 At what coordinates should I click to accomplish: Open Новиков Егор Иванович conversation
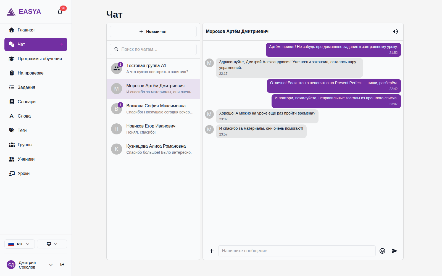(x=153, y=129)
